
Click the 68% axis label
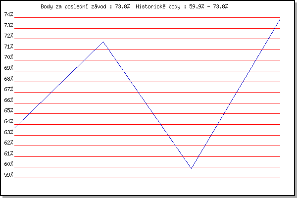[x=9, y=79]
